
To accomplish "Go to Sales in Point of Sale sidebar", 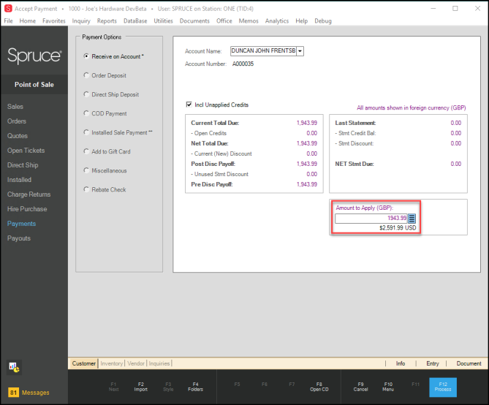I will [x=15, y=107].
